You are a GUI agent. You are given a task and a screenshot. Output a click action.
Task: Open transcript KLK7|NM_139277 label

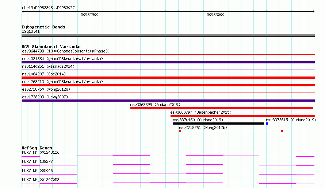(37, 161)
